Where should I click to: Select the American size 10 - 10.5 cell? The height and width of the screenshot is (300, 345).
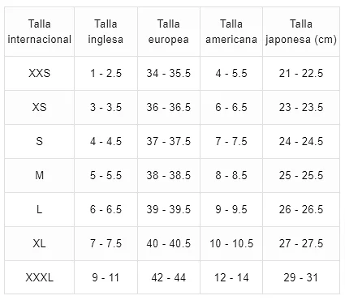coord(231,243)
